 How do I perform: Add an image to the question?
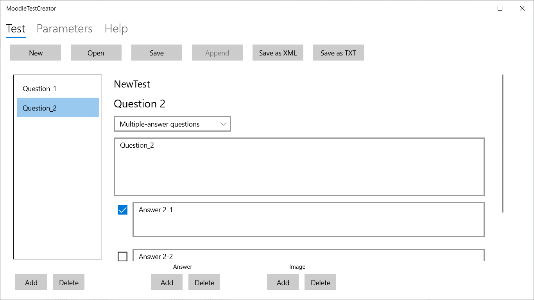283,282
